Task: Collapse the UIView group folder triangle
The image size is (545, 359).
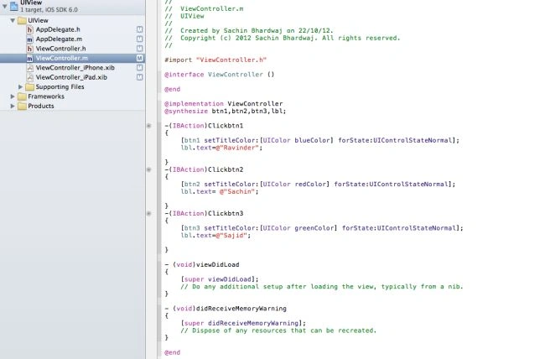Action: click(x=13, y=20)
